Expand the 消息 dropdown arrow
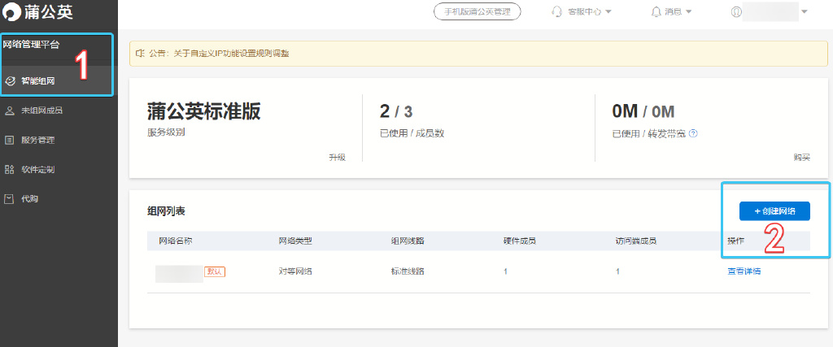 688,11
